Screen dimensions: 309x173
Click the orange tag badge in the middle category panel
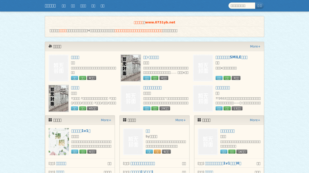coord(157,152)
